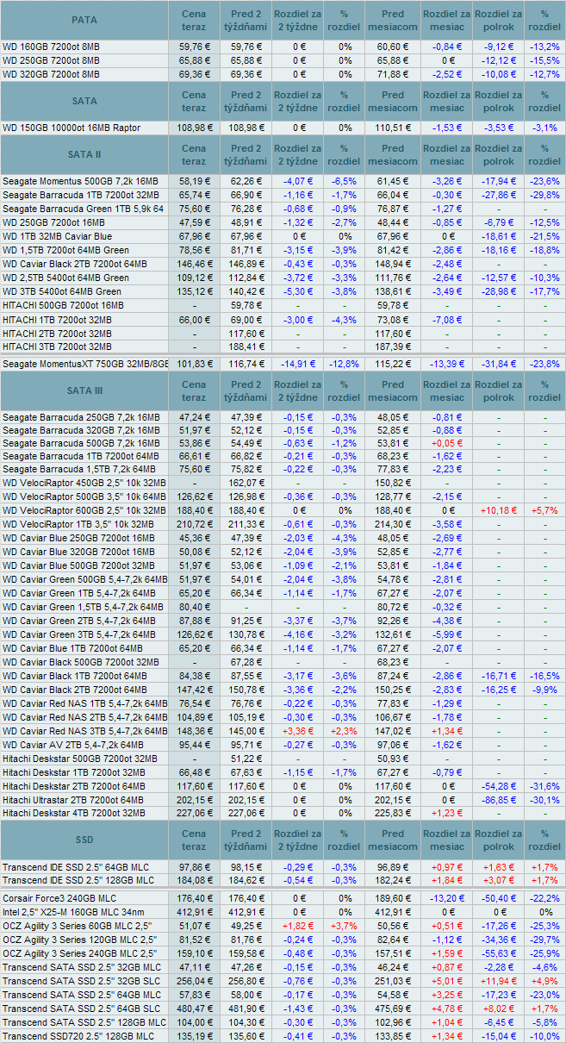The image size is (566, 1043).
Task: Select the WD 320GB 7200ot 8MB product name
Action: (51, 74)
